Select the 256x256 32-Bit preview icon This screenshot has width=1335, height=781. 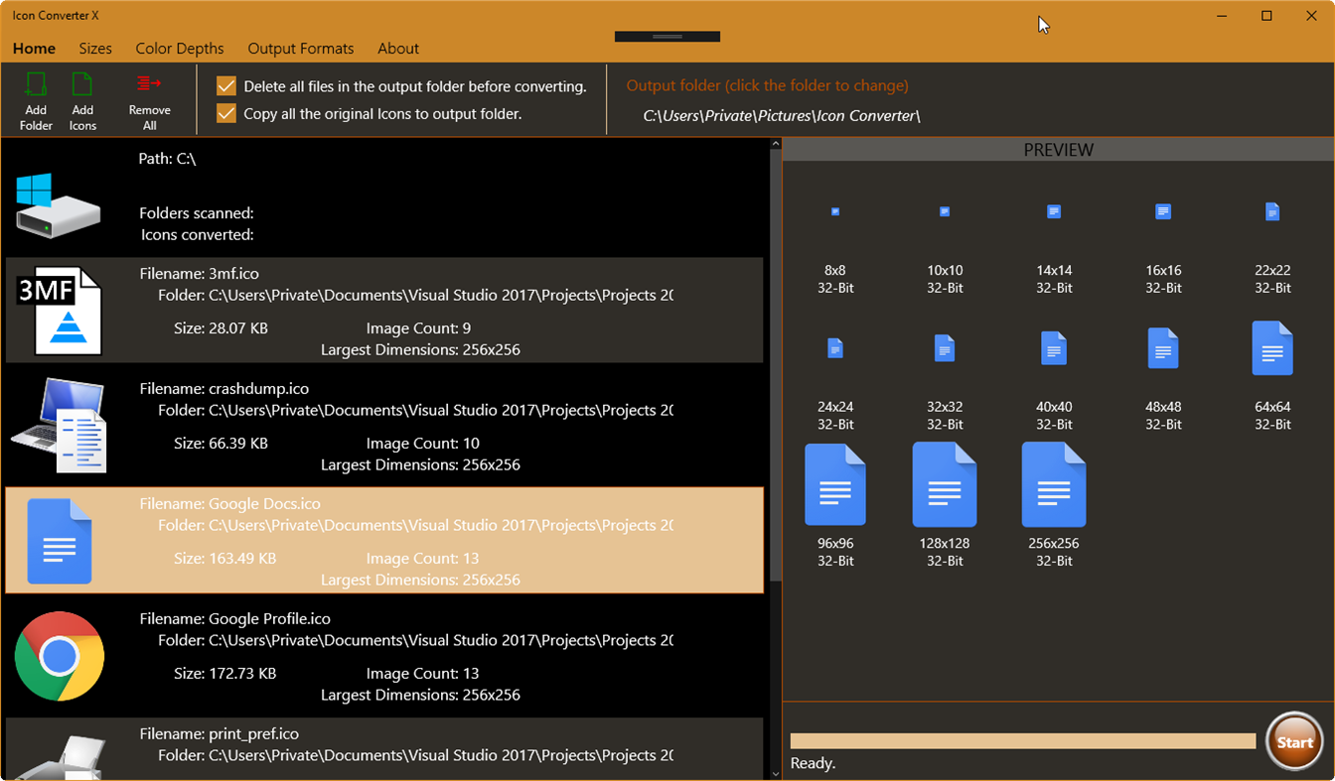click(1053, 484)
